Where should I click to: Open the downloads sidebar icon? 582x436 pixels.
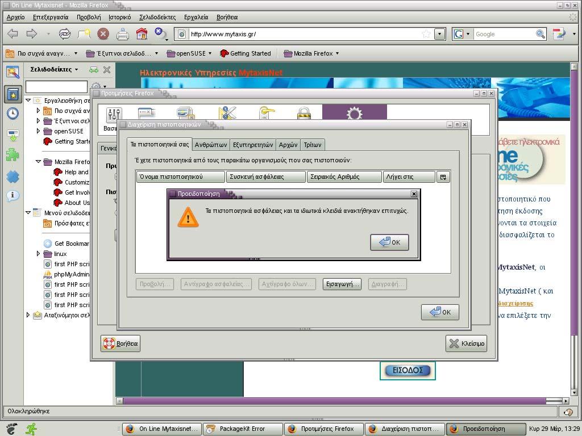pos(13,135)
